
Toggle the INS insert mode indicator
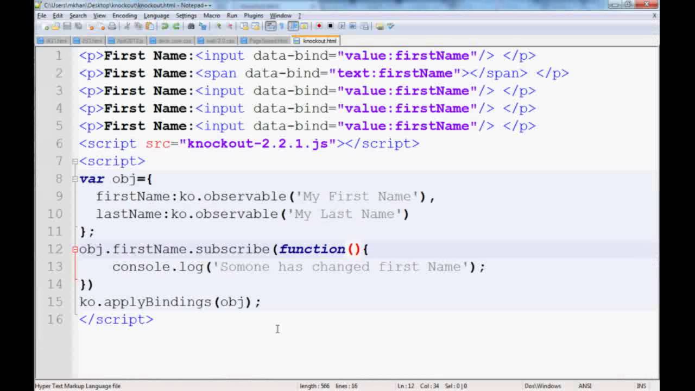click(641, 386)
